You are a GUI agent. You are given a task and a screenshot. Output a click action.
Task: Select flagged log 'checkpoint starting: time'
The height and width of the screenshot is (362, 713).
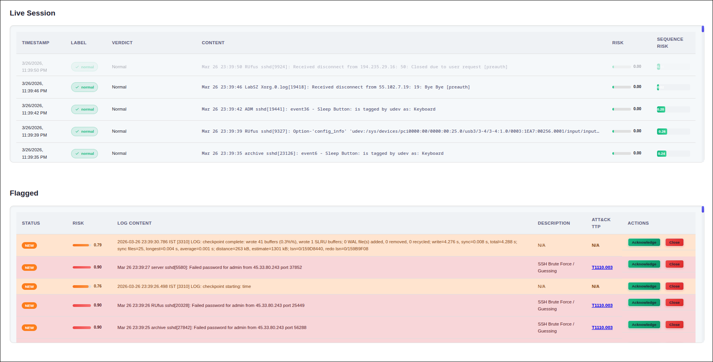click(x=184, y=286)
